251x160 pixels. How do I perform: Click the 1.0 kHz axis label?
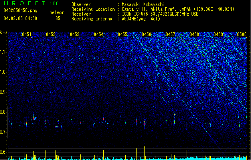click(3, 72)
